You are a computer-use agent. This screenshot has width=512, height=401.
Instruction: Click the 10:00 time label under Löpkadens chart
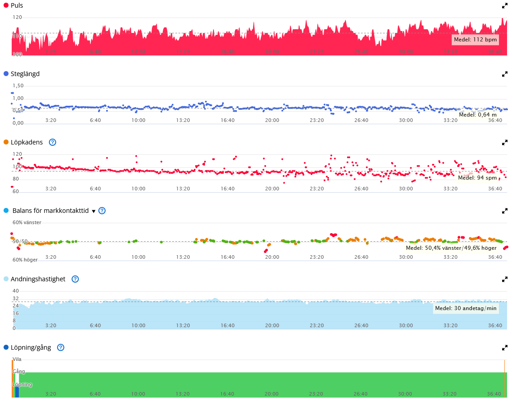[x=138, y=189]
